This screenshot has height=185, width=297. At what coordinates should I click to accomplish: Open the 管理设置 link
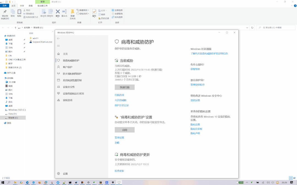click(119, 138)
